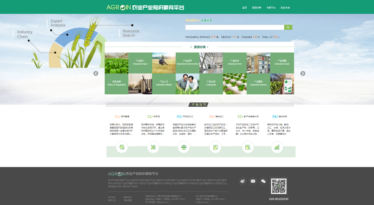Click the green search magnifier button
374x205 pixels.
click(288, 27)
